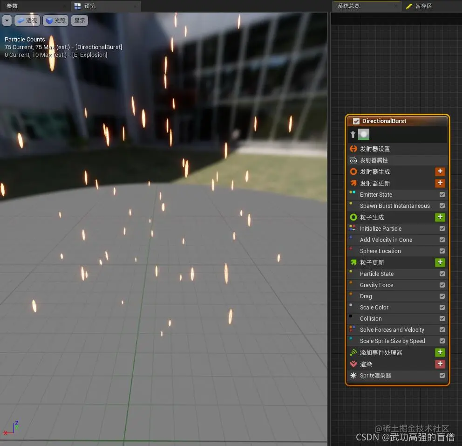Disable the Particle State checkbox
Screen dimensions: 462x446
442,274
